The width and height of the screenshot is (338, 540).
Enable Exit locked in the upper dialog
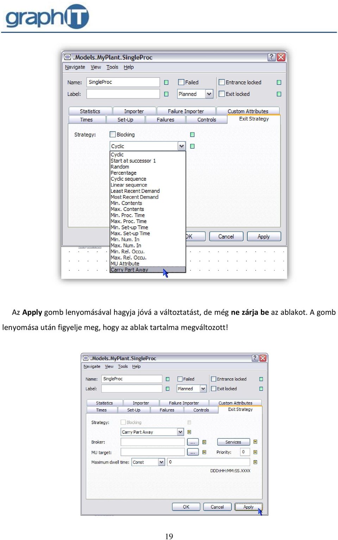point(222,94)
